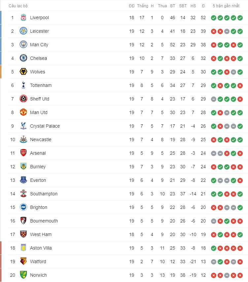Select the Southampton team name
The height and width of the screenshot is (282, 248).
[x=44, y=194]
